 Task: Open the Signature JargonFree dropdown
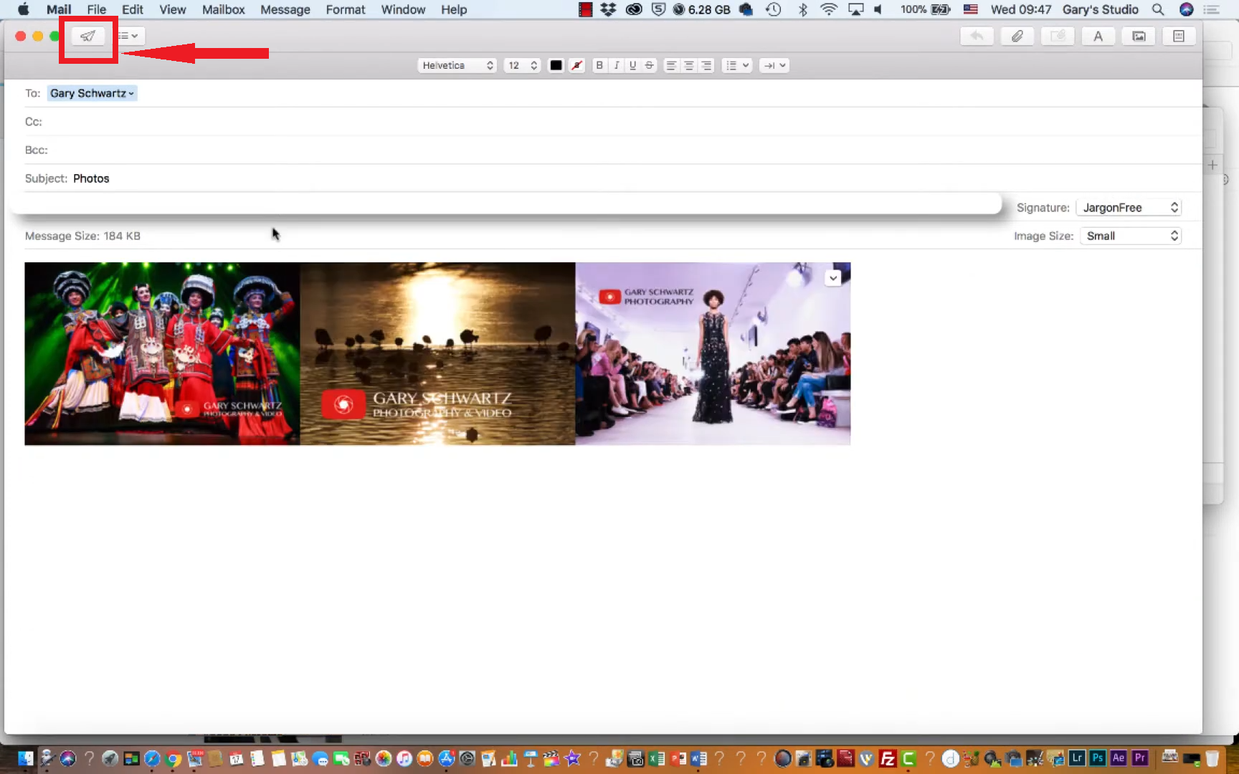[1129, 208]
